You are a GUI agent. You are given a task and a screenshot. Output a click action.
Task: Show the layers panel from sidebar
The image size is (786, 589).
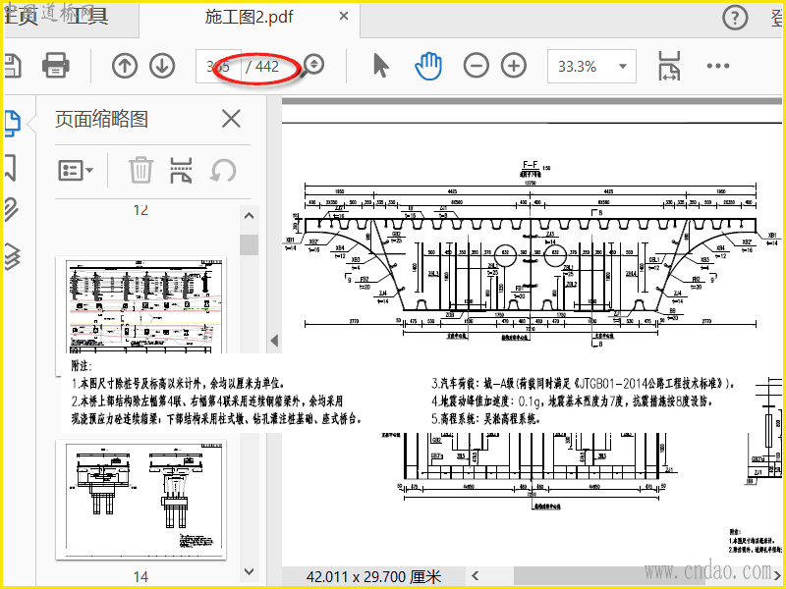[11, 253]
